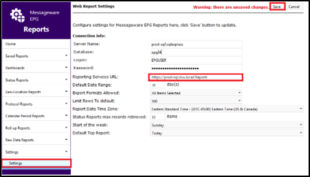Expand the Status Reports menu
The image size is (310, 177).
36,80
